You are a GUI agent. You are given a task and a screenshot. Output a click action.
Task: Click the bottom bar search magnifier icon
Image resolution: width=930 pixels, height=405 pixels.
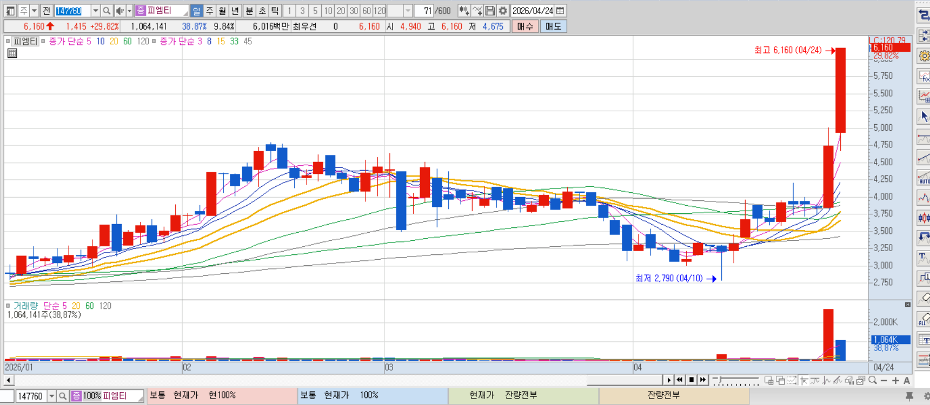tap(63, 396)
